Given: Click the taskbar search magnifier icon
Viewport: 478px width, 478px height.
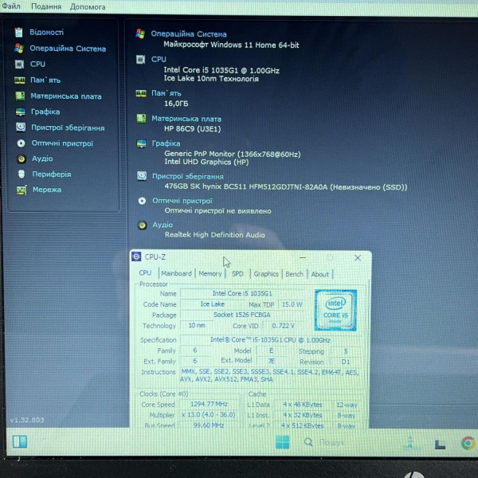Looking at the screenshot, I should [x=308, y=441].
